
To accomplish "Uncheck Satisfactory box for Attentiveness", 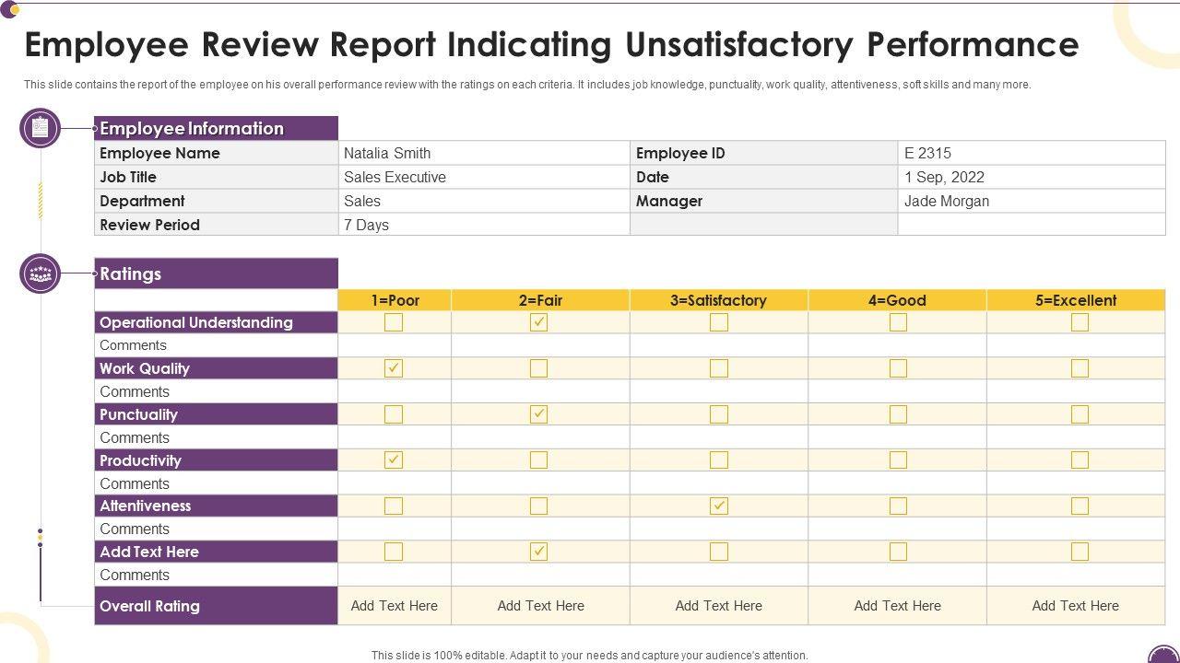I will [x=719, y=506].
